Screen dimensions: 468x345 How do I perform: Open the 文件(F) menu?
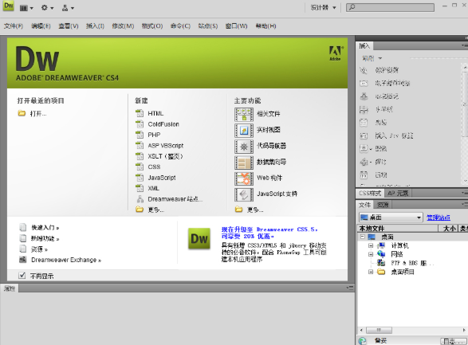[x=14, y=26]
